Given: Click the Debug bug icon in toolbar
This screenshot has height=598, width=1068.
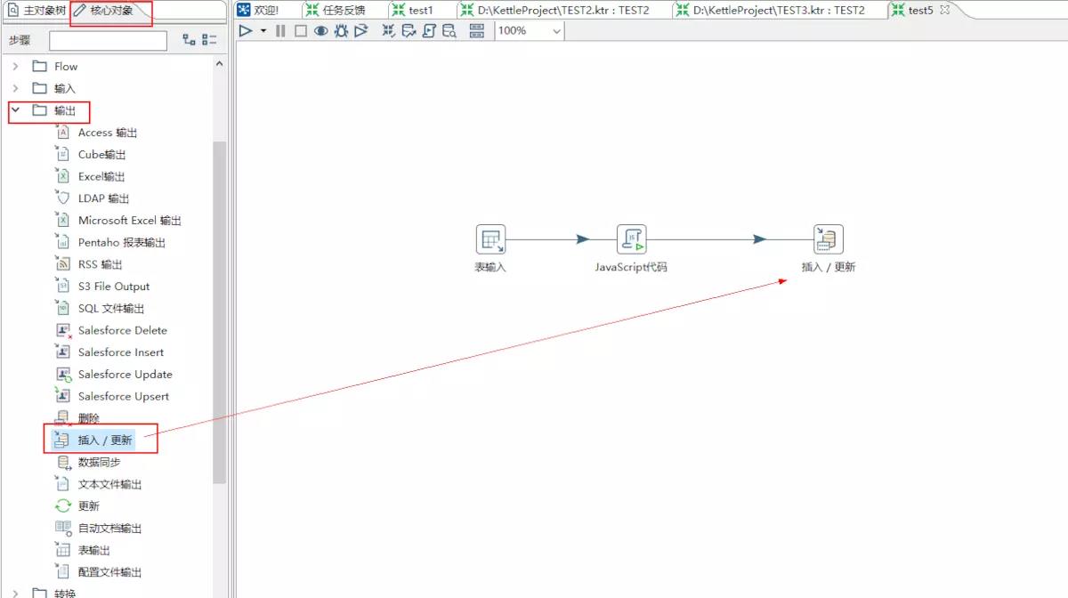Looking at the screenshot, I should (341, 31).
